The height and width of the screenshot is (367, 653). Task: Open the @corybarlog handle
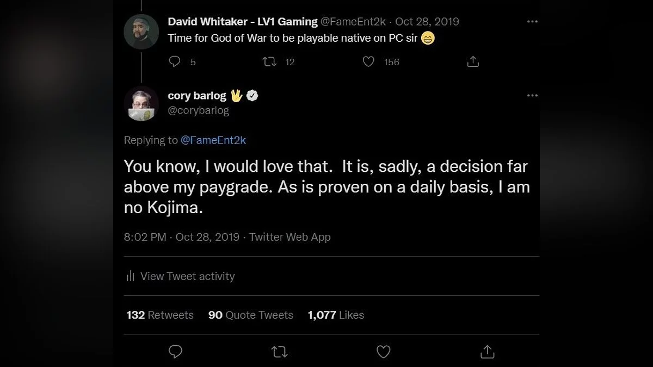[x=199, y=110]
